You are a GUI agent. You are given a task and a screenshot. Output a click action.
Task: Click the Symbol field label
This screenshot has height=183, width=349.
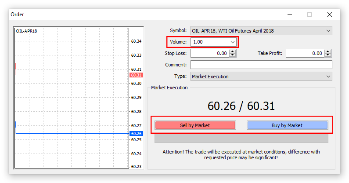point(178,31)
